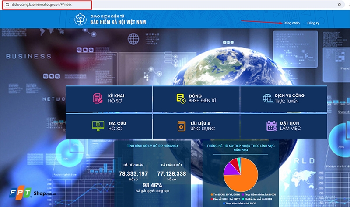Click the 78.333.197 received records figure
This screenshot has height=207, width=350.
pyautogui.click(x=133, y=173)
